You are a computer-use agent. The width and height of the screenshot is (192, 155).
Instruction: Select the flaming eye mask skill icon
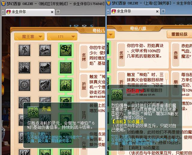pos(45,50)
